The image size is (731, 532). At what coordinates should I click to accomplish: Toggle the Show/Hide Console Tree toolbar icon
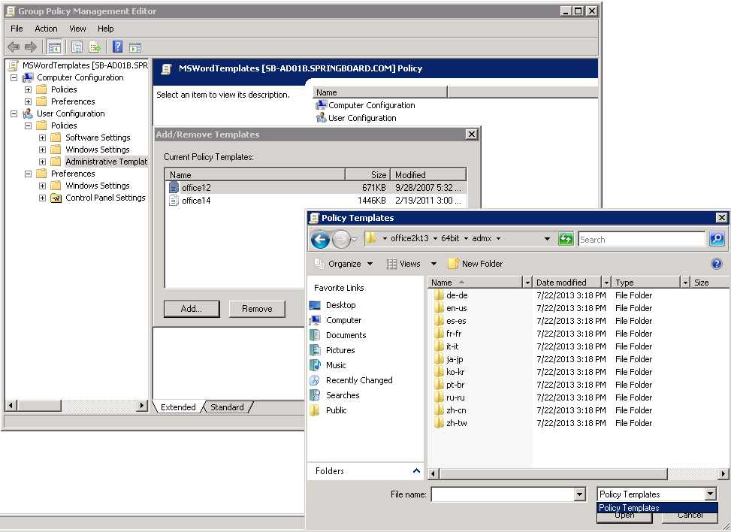pyautogui.click(x=54, y=47)
